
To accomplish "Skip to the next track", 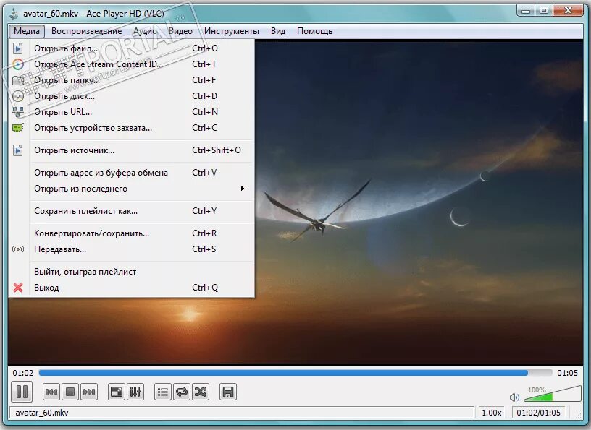I will pos(89,392).
